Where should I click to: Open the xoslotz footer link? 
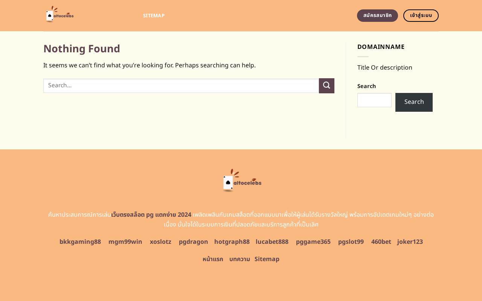point(160,242)
